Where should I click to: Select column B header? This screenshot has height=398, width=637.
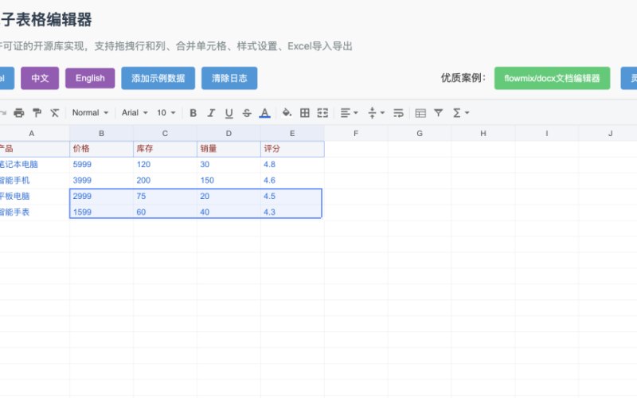[101, 133]
